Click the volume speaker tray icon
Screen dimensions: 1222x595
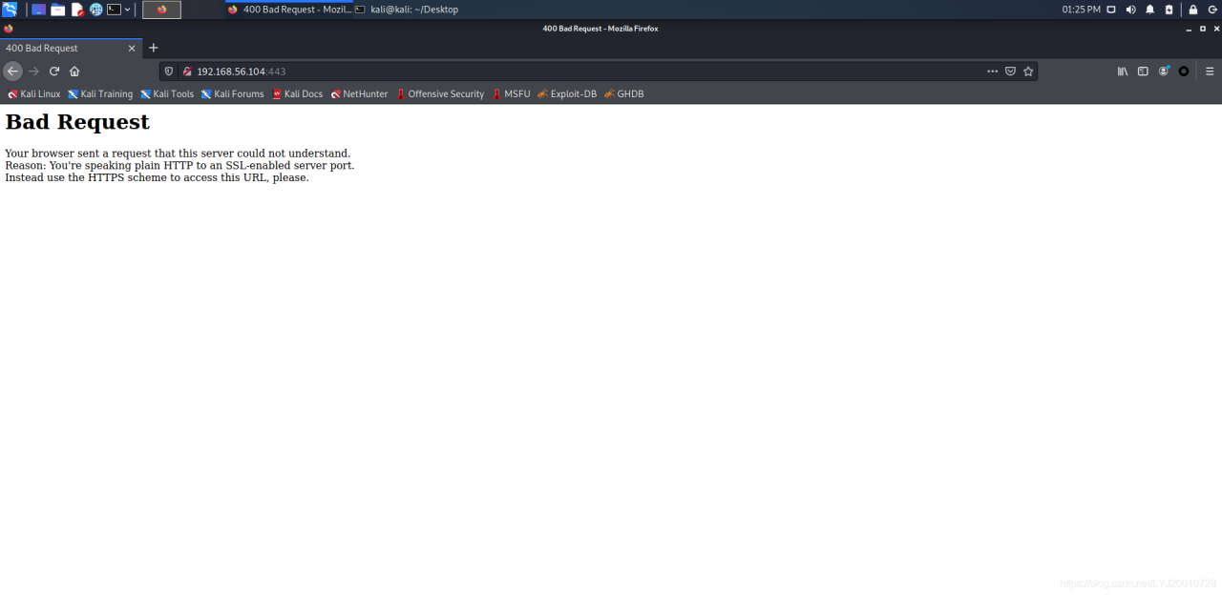(1130, 10)
